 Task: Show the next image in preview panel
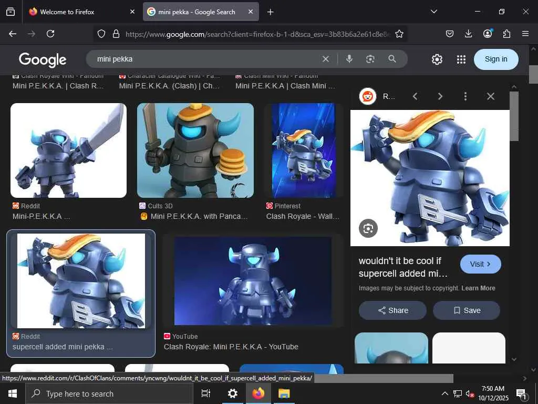(x=440, y=97)
